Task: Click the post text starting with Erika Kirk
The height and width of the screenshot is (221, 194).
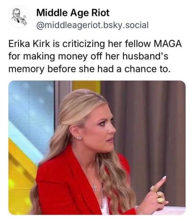Action: pyautogui.click(x=95, y=57)
